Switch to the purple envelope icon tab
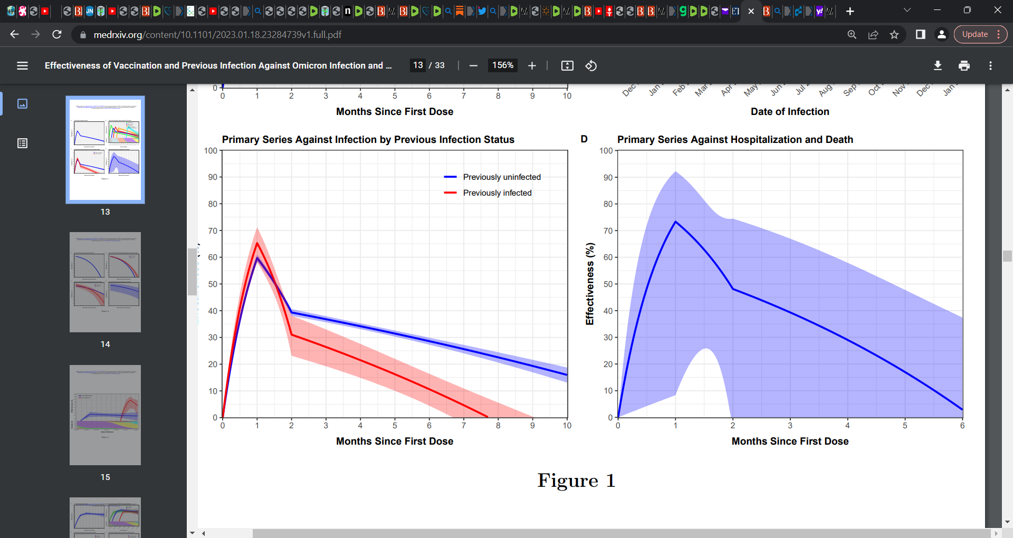 coord(725,11)
